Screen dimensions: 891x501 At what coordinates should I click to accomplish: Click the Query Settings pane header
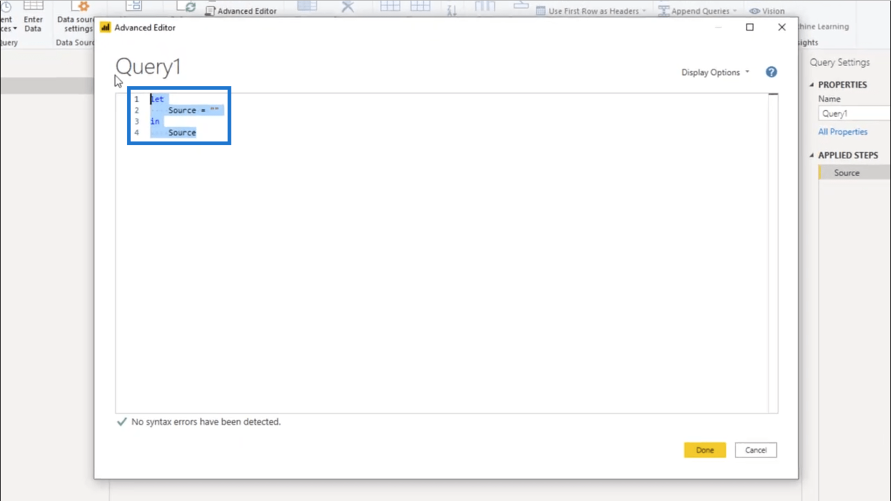coord(840,63)
